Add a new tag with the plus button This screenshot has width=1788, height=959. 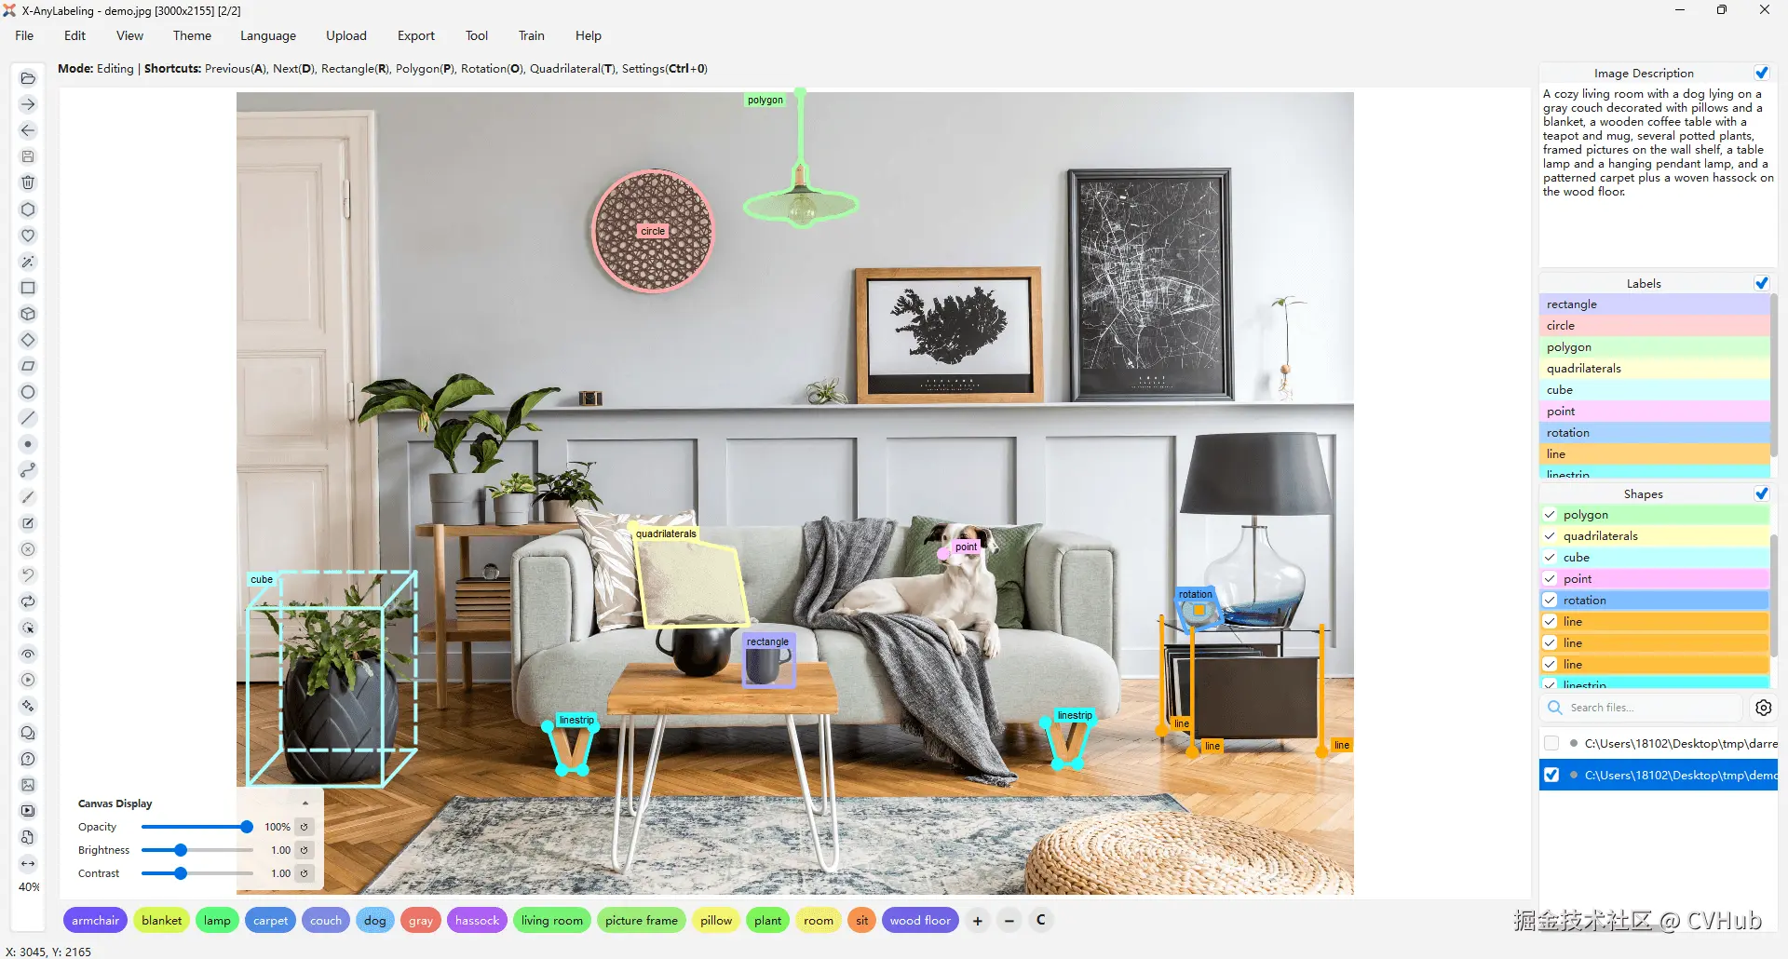pos(977,921)
